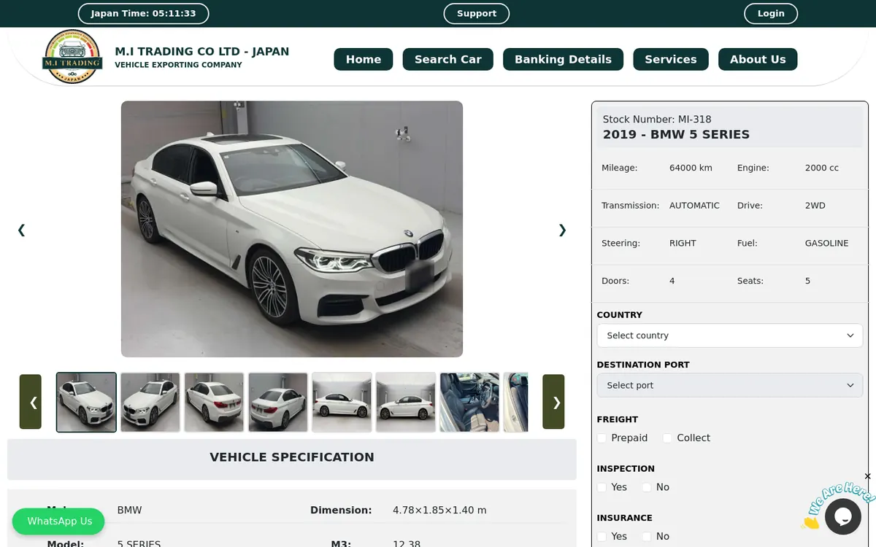The height and width of the screenshot is (547, 876).
Task: Open the Select port dropdown
Action: (x=730, y=385)
